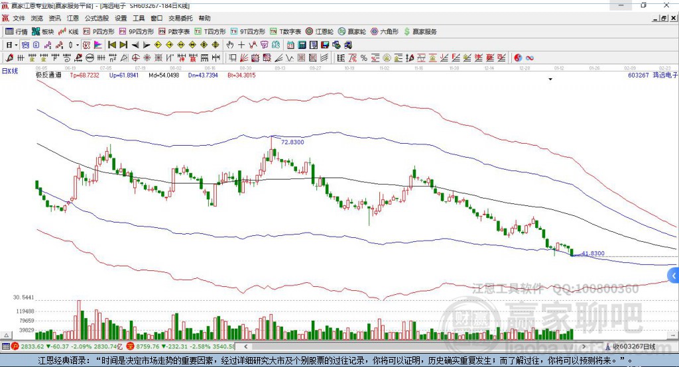This screenshot has width=679, height=367.
Task: Jump to first bar icon
Action: coord(111,45)
